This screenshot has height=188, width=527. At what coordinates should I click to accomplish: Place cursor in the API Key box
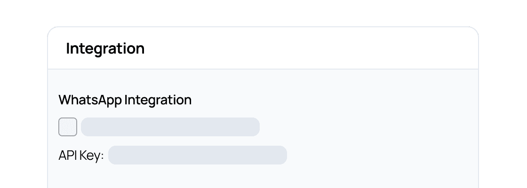pyautogui.click(x=197, y=156)
